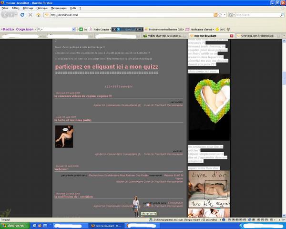Click the downloads icon in status bar
This screenshot has height=229, width=286.
[x=151, y=219]
